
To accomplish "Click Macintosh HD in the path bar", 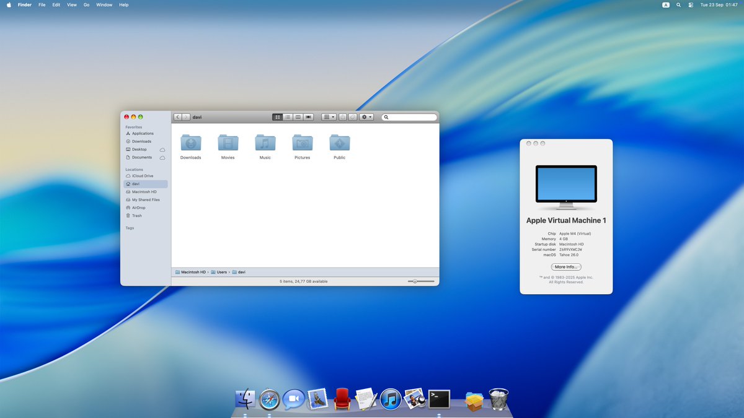I will click(190, 272).
